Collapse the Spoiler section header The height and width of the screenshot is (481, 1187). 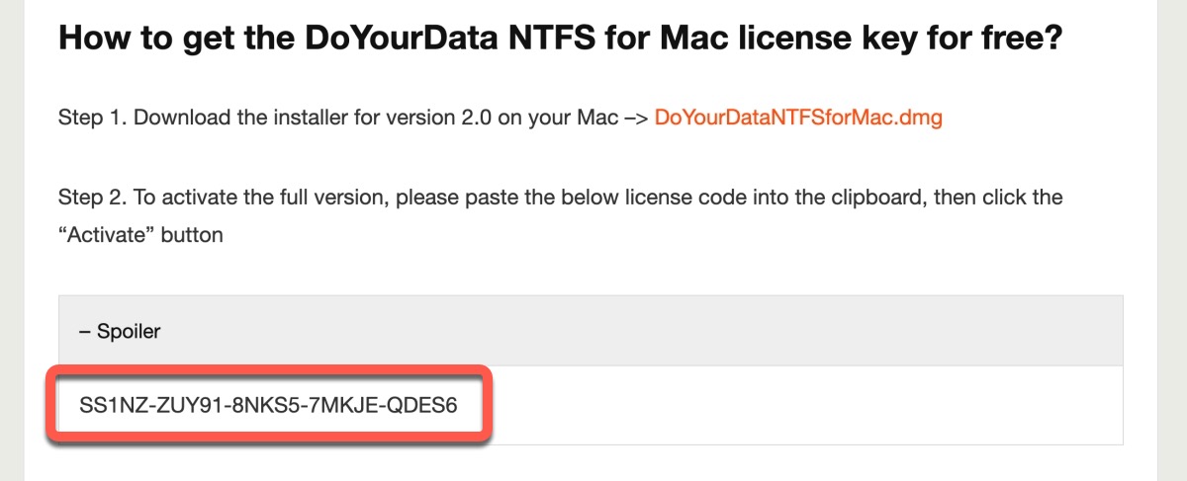coord(591,332)
